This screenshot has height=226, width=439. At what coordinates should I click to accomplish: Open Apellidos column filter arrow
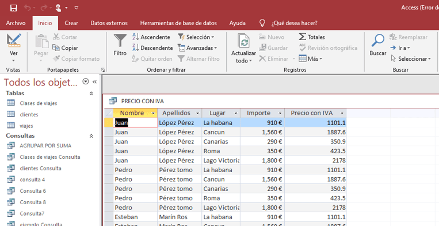coord(197,113)
